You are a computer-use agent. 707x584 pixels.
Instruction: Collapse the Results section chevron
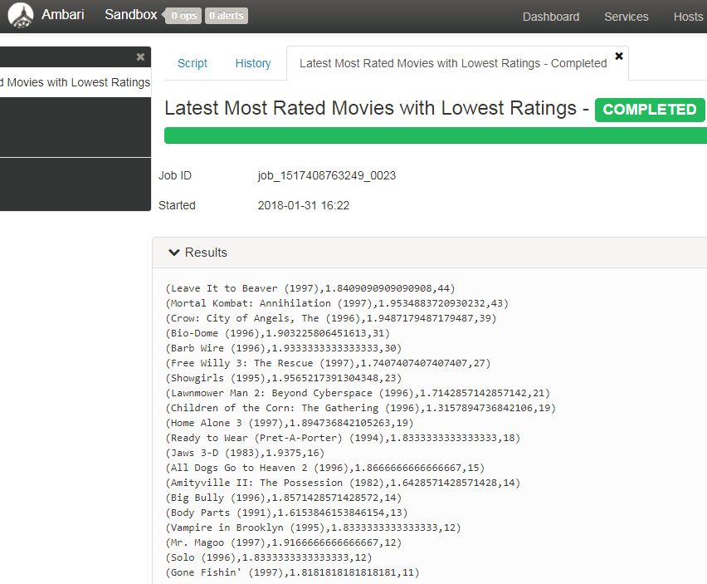pos(174,253)
